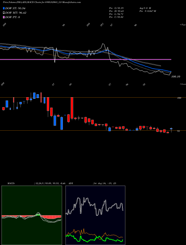
Task: Click inside the dark blue ADX chart
Action: click(x=95, y=215)
